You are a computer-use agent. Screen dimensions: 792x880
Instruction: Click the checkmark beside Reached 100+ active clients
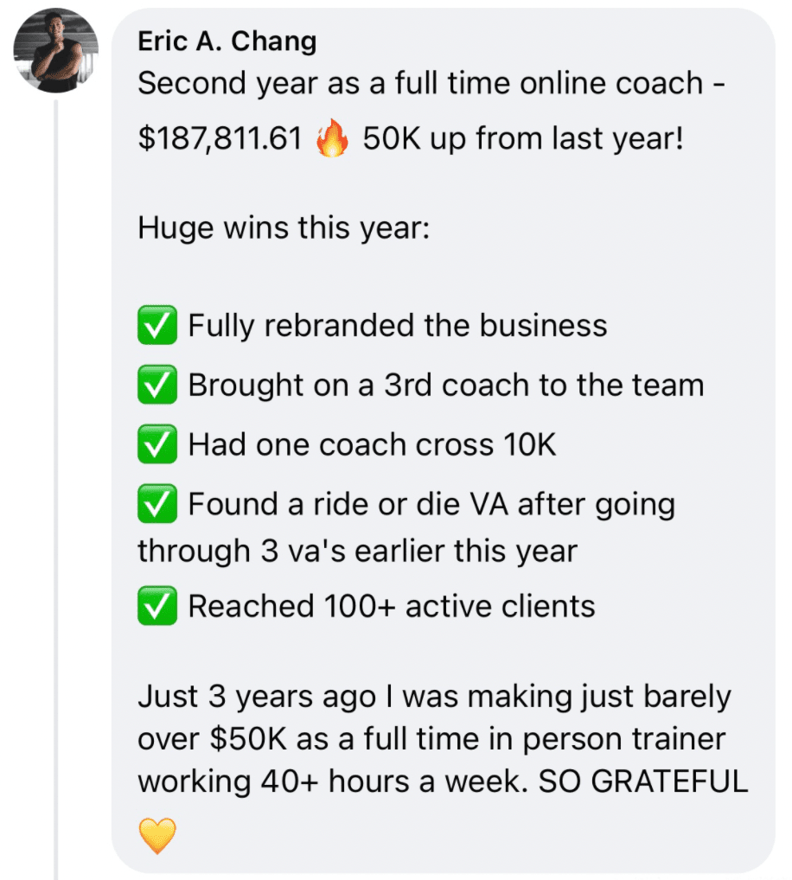(x=157, y=606)
